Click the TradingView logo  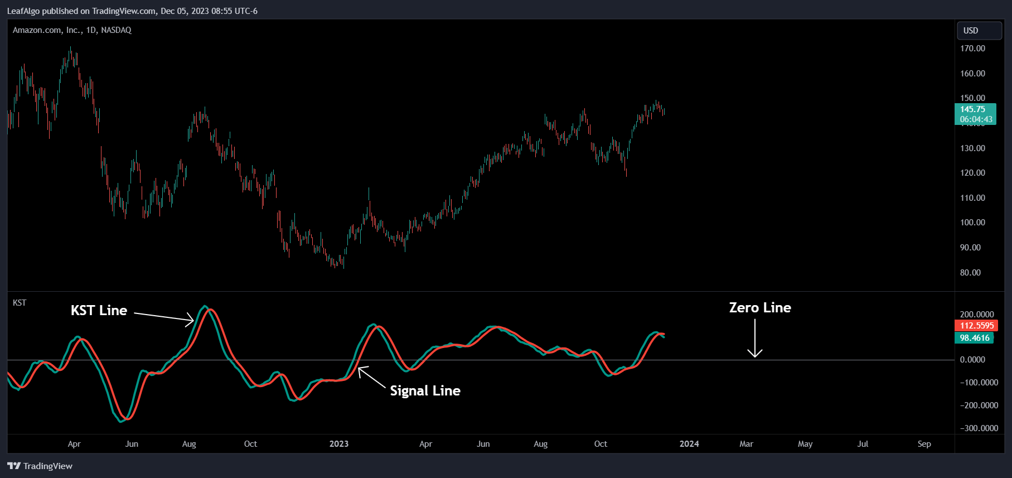pyautogui.click(x=40, y=466)
